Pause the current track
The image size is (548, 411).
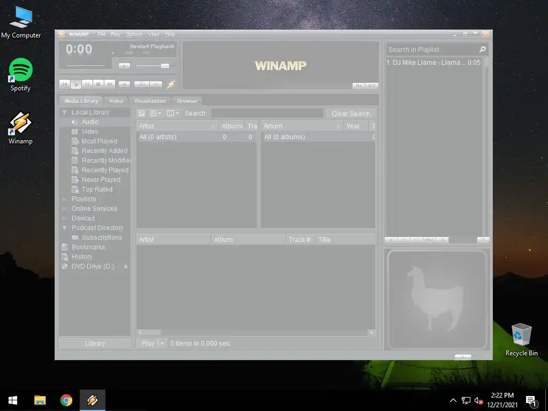87,84
